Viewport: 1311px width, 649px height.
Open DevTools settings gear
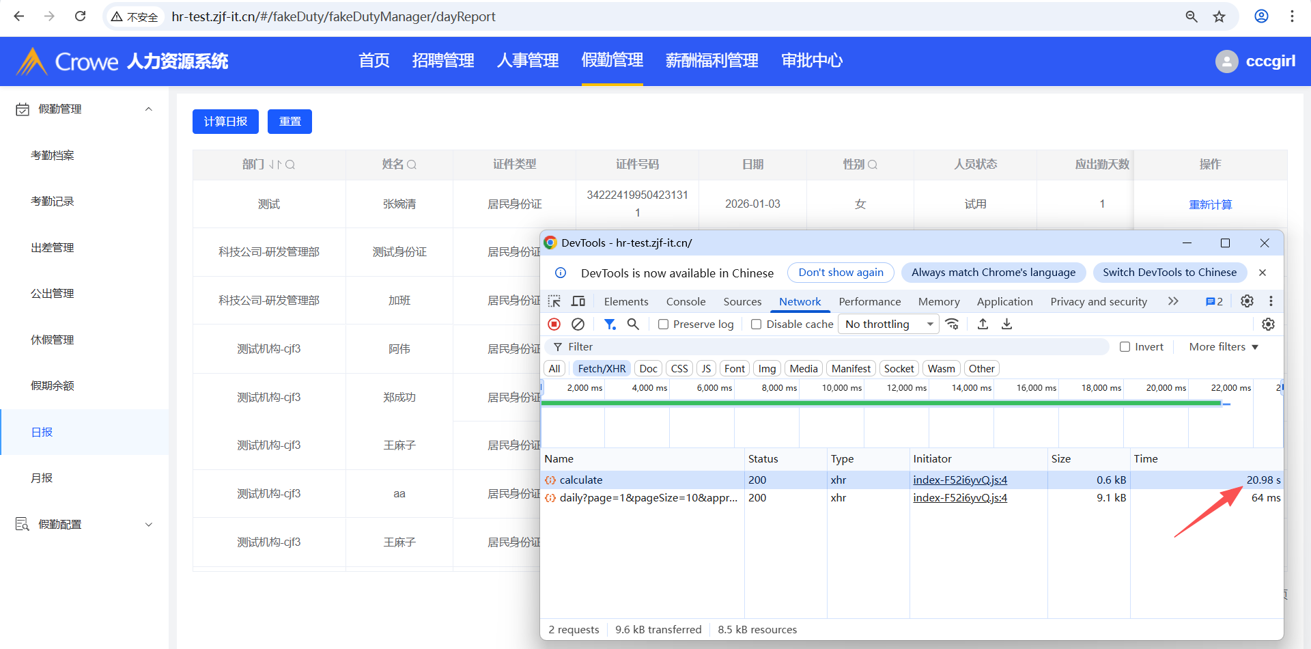tap(1247, 301)
